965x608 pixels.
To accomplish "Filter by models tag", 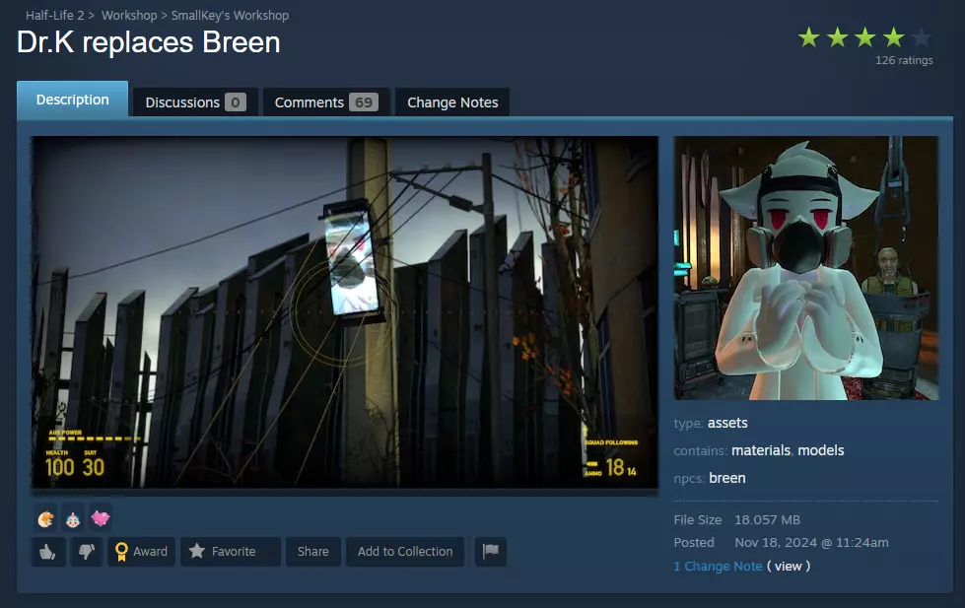I will [821, 450].
